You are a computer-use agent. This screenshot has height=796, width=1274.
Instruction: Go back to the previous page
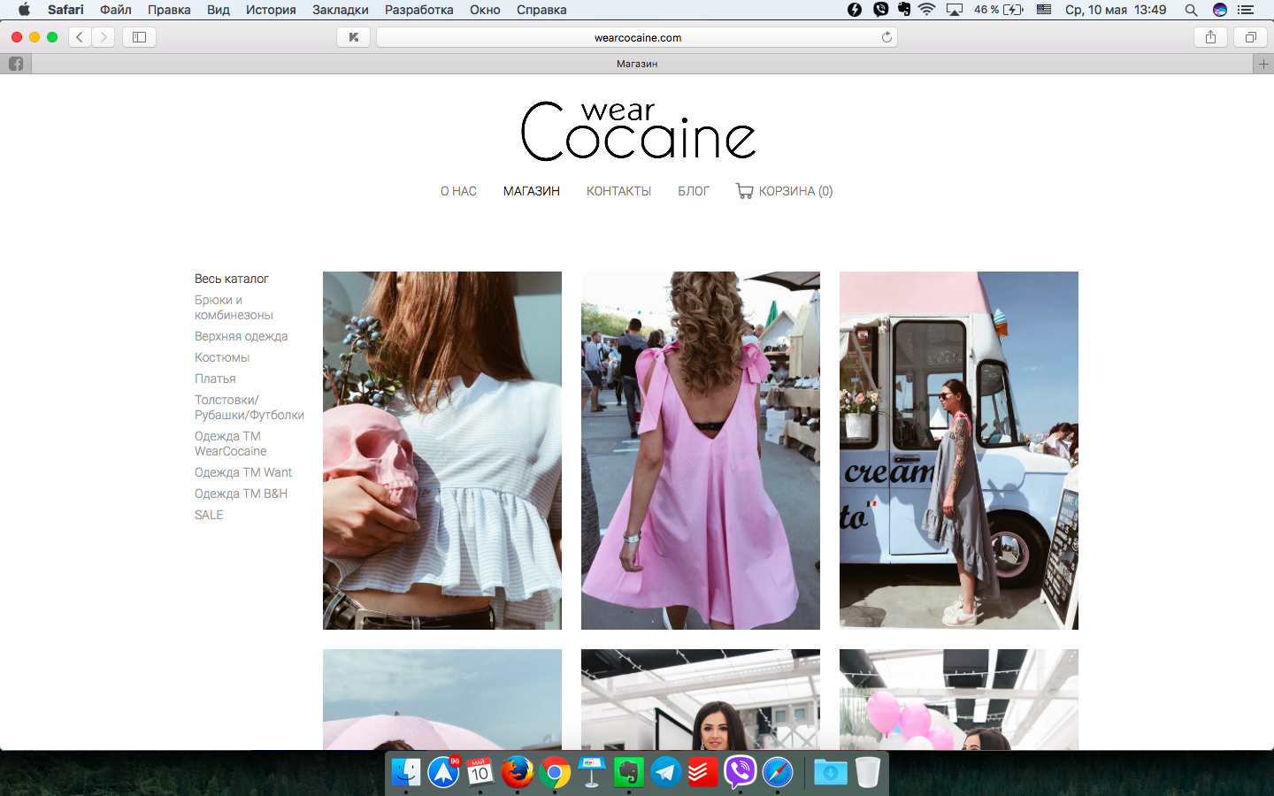pyautogui.click(x=80, y=37)
